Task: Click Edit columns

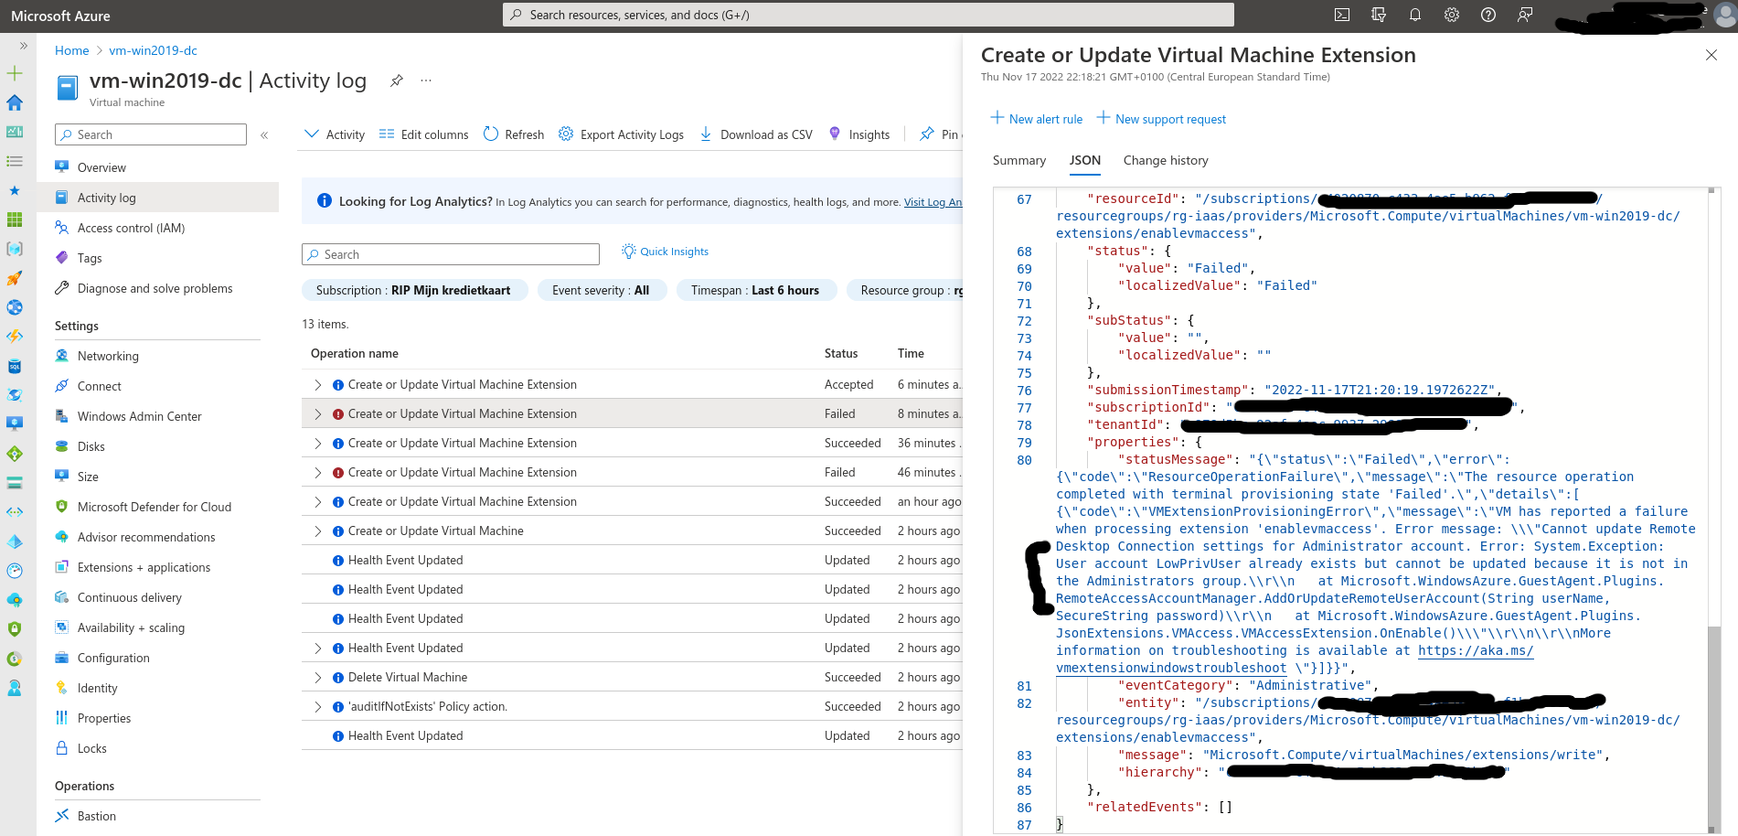Action: (x=423, y=134)
